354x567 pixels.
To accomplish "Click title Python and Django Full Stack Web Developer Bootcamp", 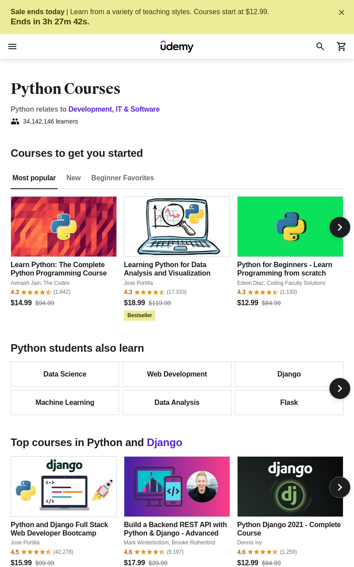I will pos(59,529).
